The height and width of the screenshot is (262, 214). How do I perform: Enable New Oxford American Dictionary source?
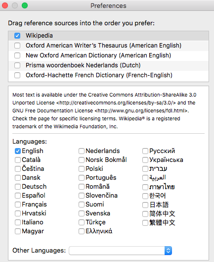pos(17,55)
